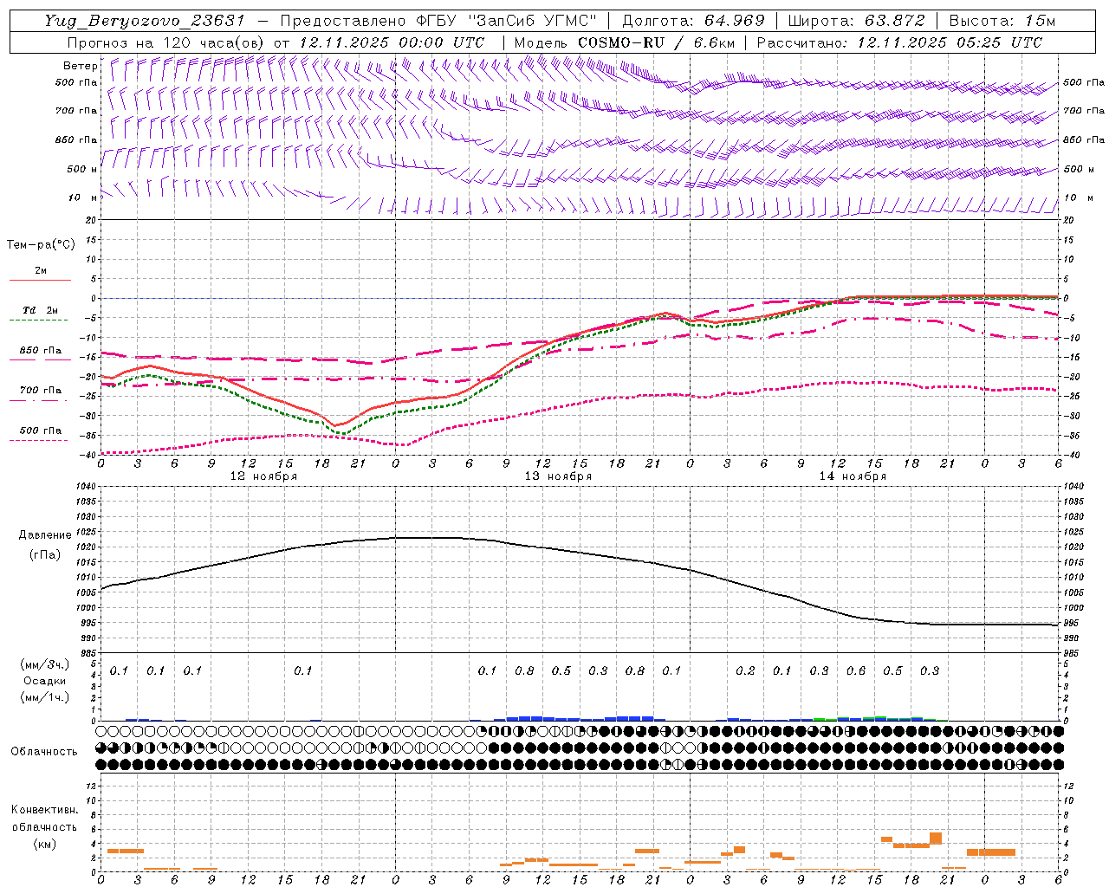Click the 2м temperature legend label

pyautogui.click(x=41, y=271)
